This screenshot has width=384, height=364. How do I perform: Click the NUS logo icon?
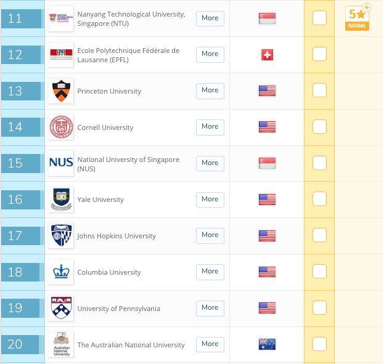click(61, 163)
